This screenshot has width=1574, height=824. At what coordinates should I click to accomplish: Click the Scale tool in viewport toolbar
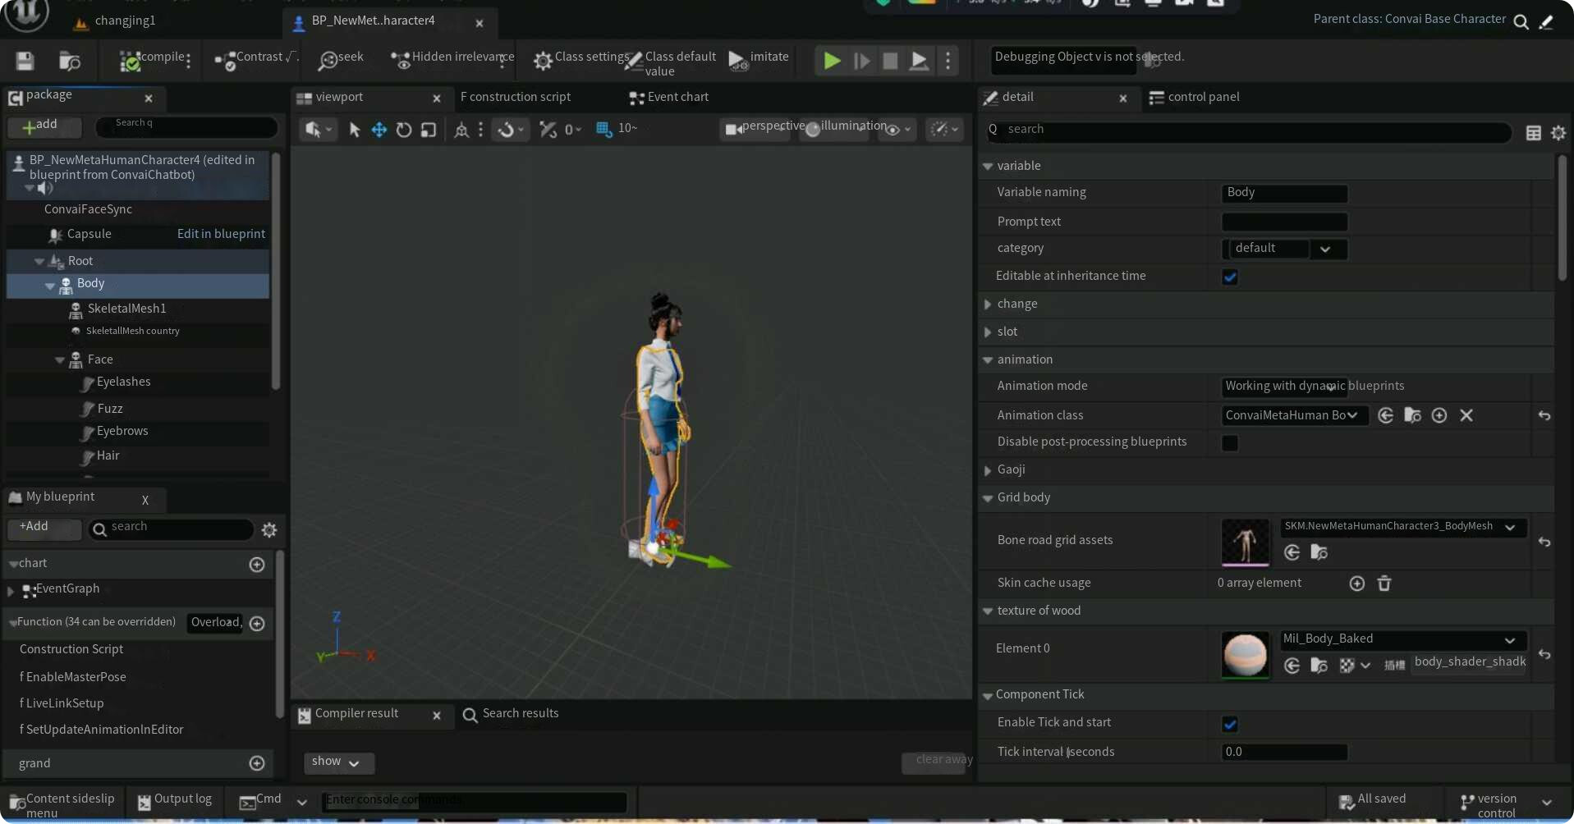point(428,130)
